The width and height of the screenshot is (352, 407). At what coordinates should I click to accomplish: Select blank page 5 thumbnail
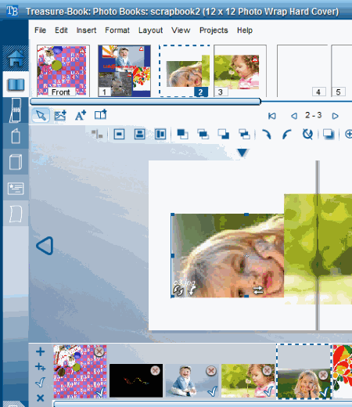click(342, 70)
